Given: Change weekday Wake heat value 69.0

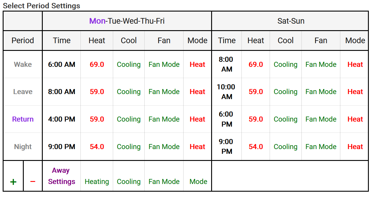Looking at the screenshot, I should click(97, 64).
